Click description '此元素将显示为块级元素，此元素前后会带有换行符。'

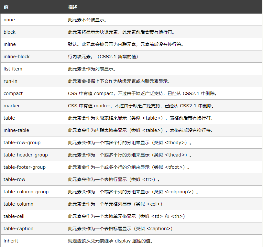(x=121, y=32)
